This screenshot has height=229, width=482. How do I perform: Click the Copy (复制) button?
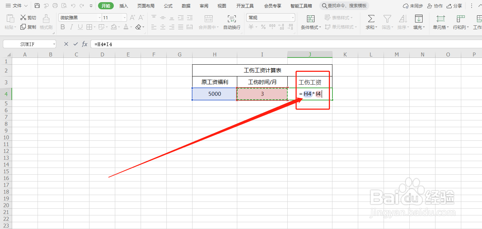tap(28, 27)
